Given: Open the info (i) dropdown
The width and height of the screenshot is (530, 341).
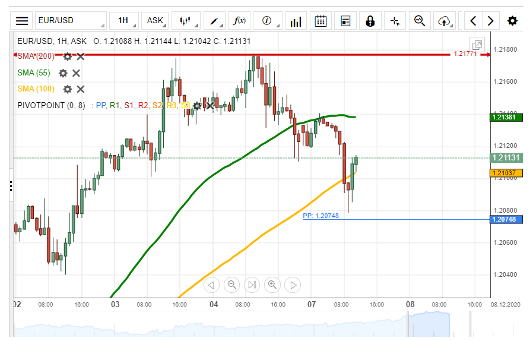Looking at the screenshot, I should (x=267, y=21).
